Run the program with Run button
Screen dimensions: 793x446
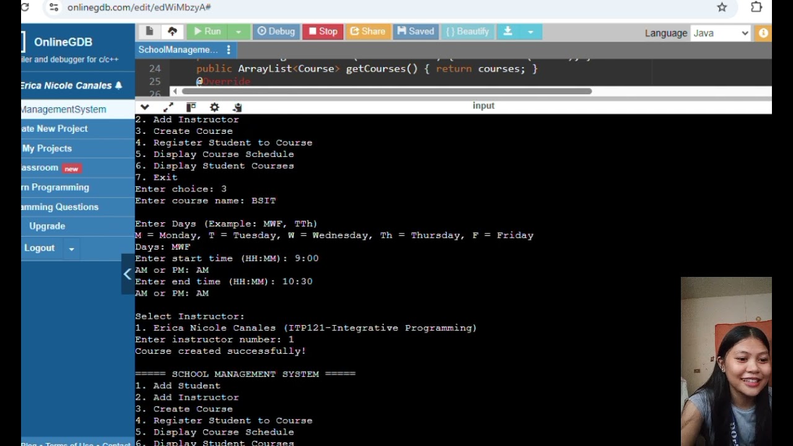click(x=206, y=32)
